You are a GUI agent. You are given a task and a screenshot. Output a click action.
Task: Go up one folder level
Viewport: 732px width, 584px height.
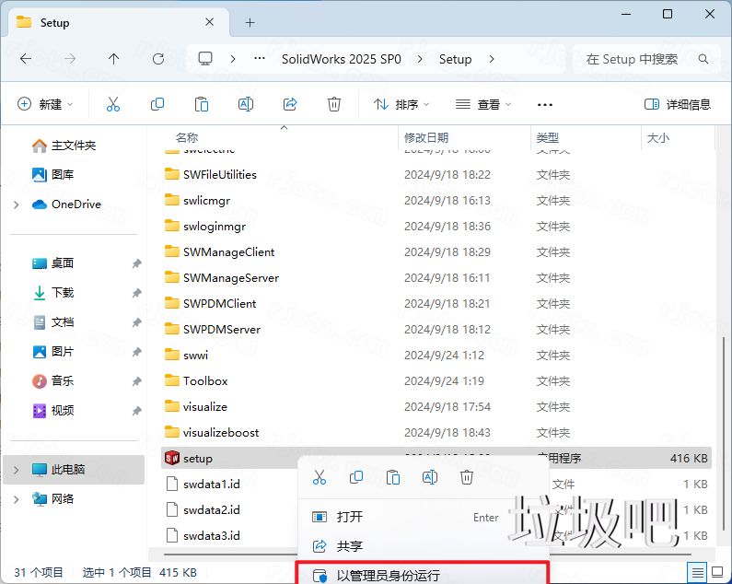coord(113,59)
